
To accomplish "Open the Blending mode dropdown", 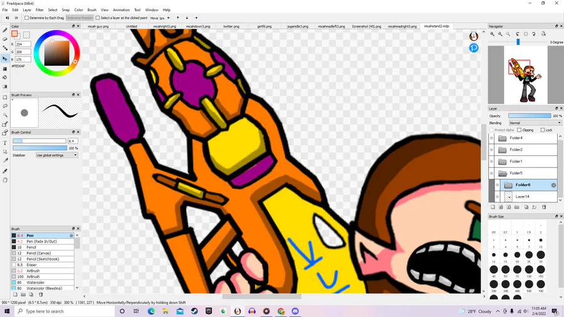I will [535, 123].
